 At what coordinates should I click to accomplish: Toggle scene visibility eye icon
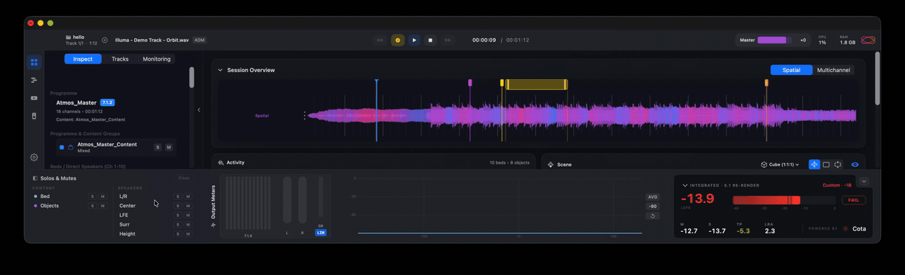click(x=855, y=164)
